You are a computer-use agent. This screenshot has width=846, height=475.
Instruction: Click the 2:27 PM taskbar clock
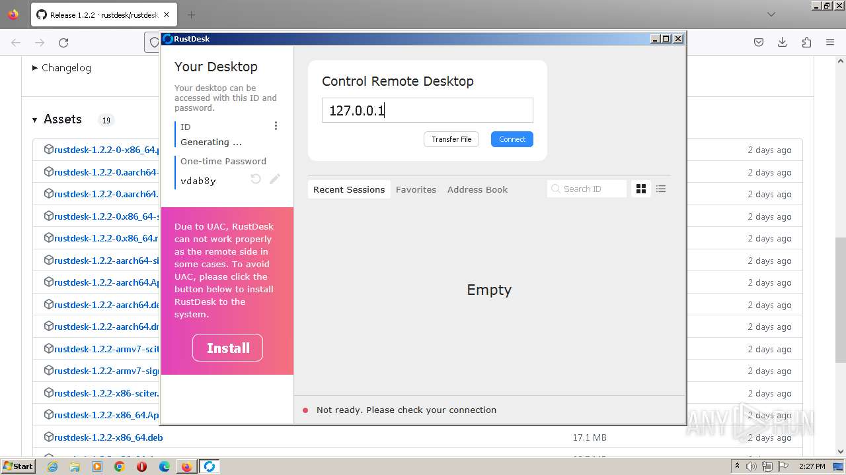[x=812, y=466]
